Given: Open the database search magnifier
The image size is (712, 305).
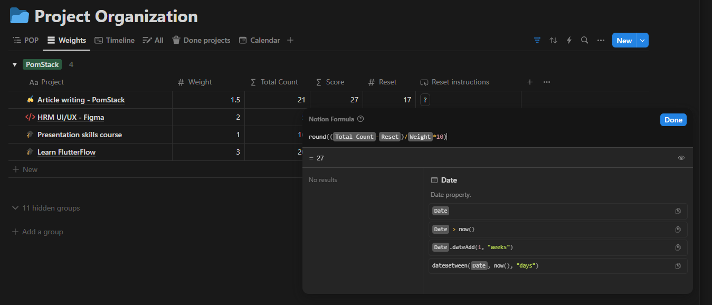Looking at the screenshot, I should tap(585, 40).
